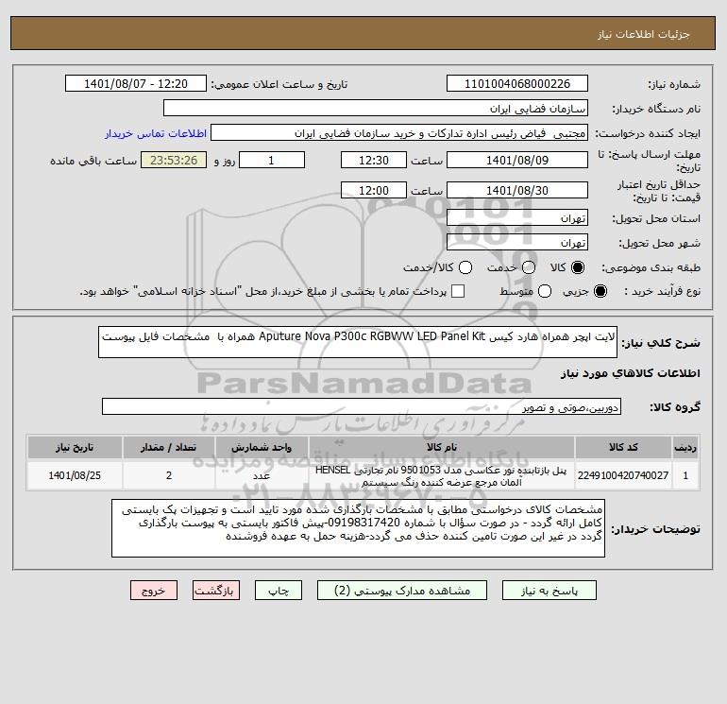This screenshot has width=727, height=704.
Task: Click buyer name field سازمان فضایی ایران
Action: tap(376, 108)
